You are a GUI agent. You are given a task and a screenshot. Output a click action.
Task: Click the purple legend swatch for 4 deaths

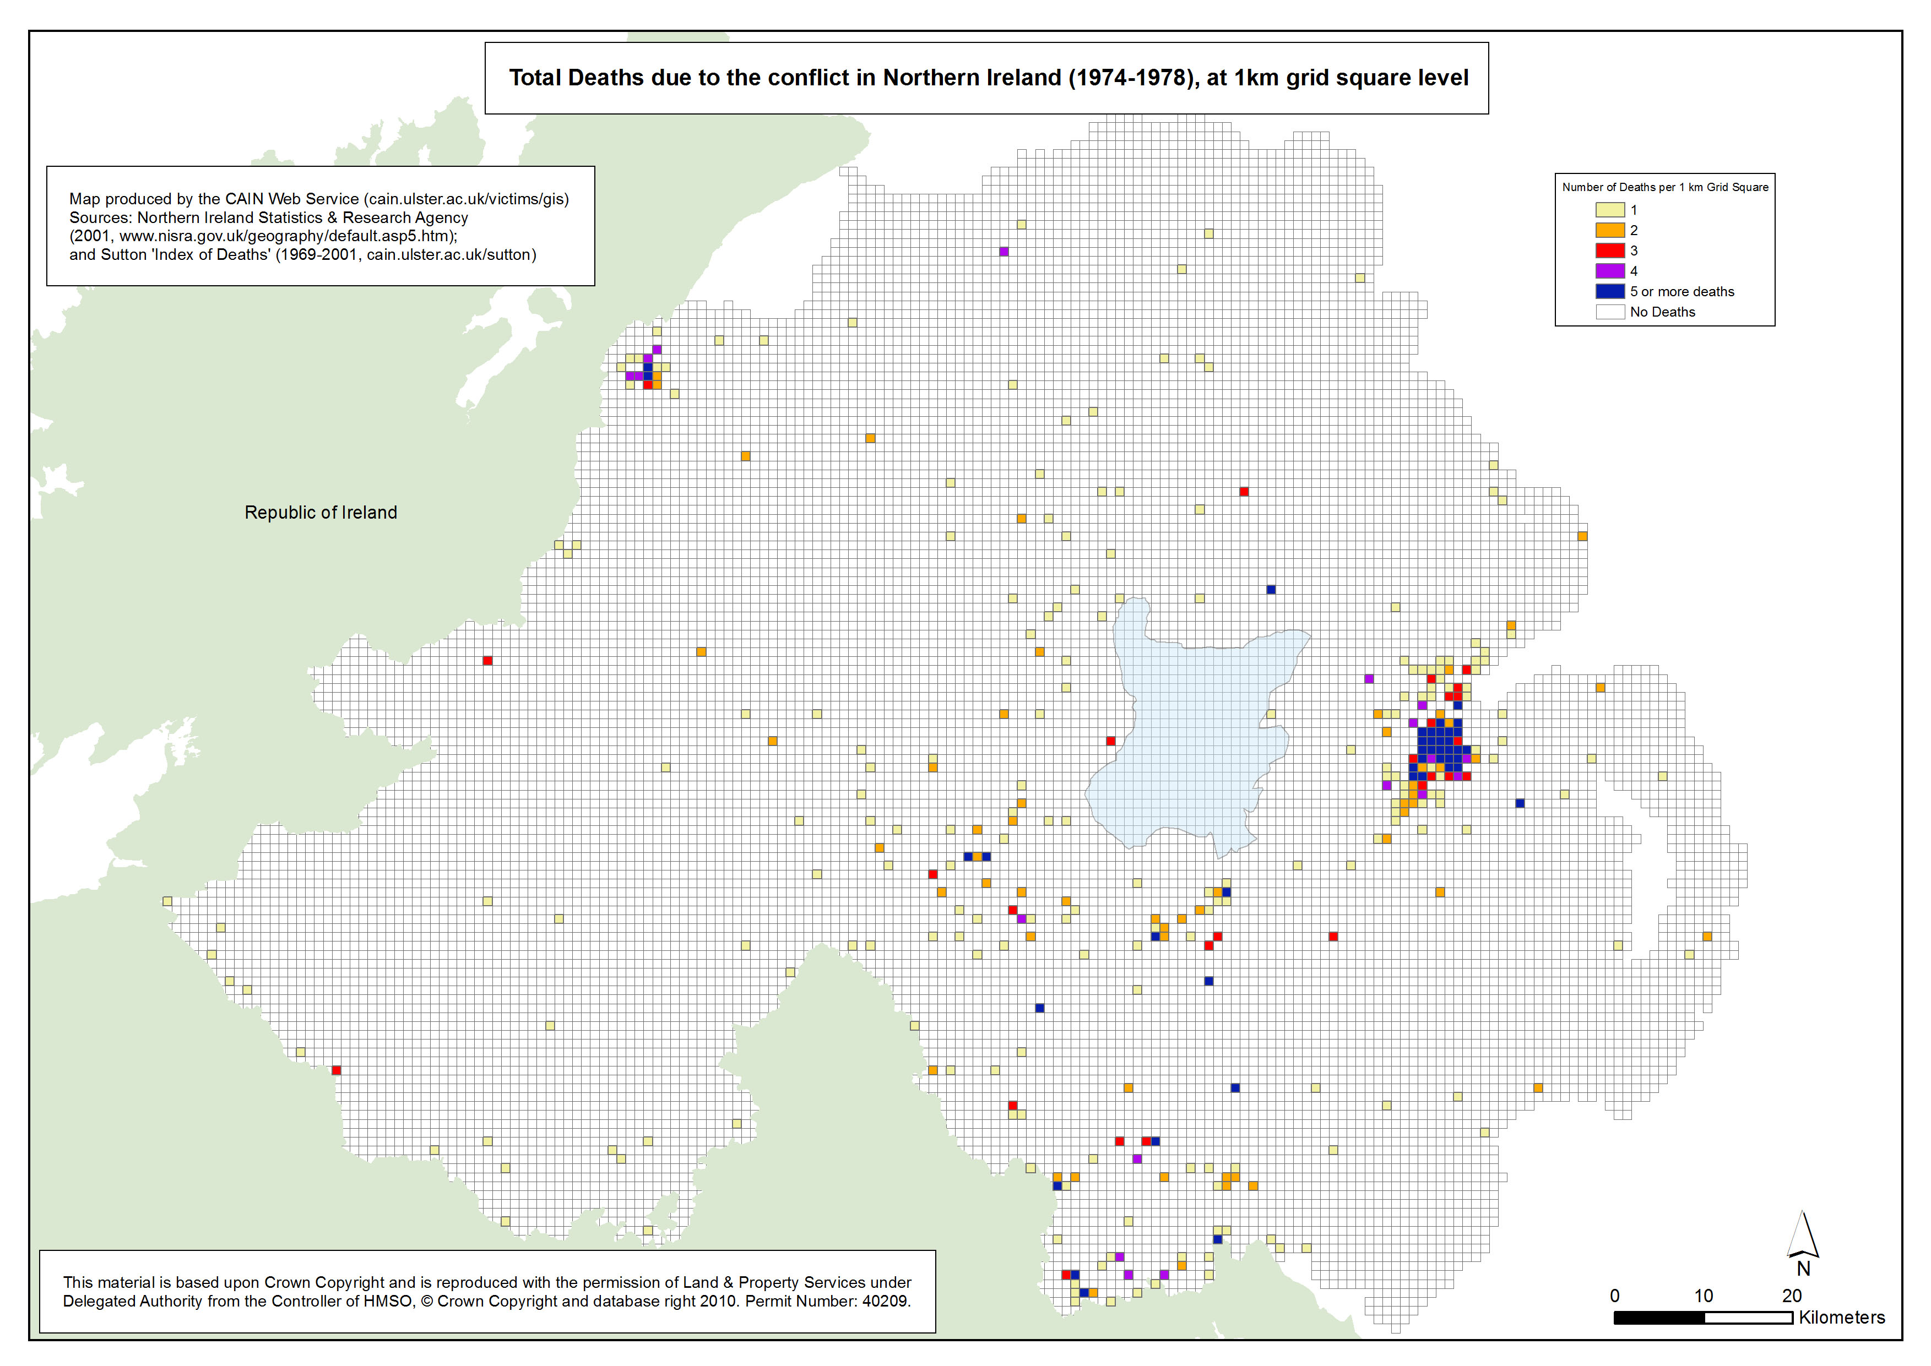(1609, 271)
